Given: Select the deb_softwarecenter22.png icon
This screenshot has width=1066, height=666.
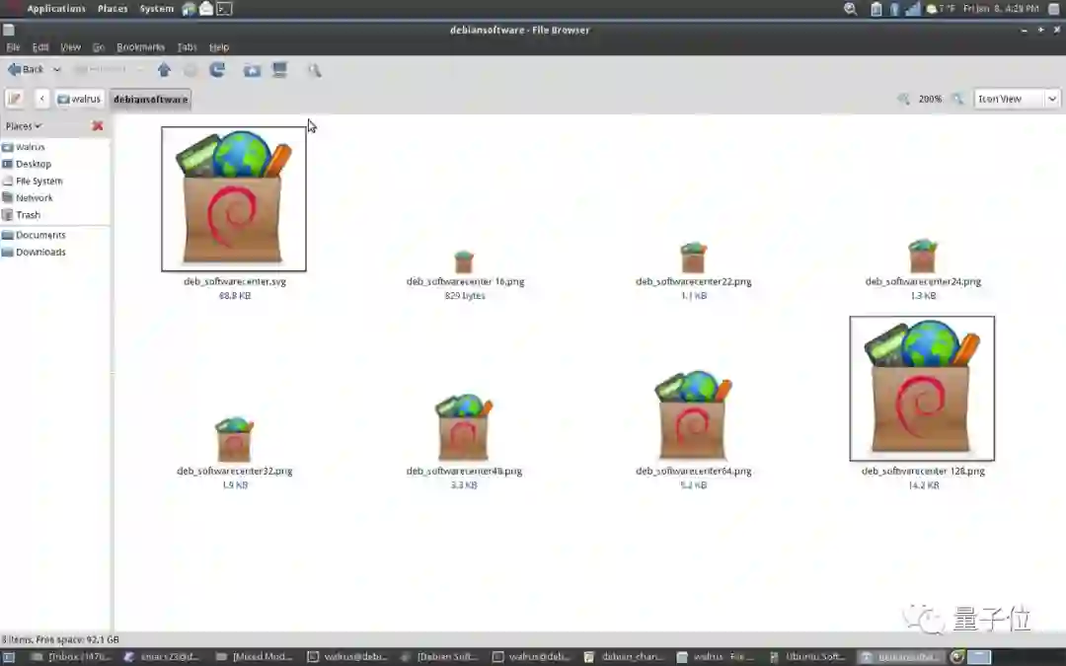Looking at the screenshot, I should (693, 257).
